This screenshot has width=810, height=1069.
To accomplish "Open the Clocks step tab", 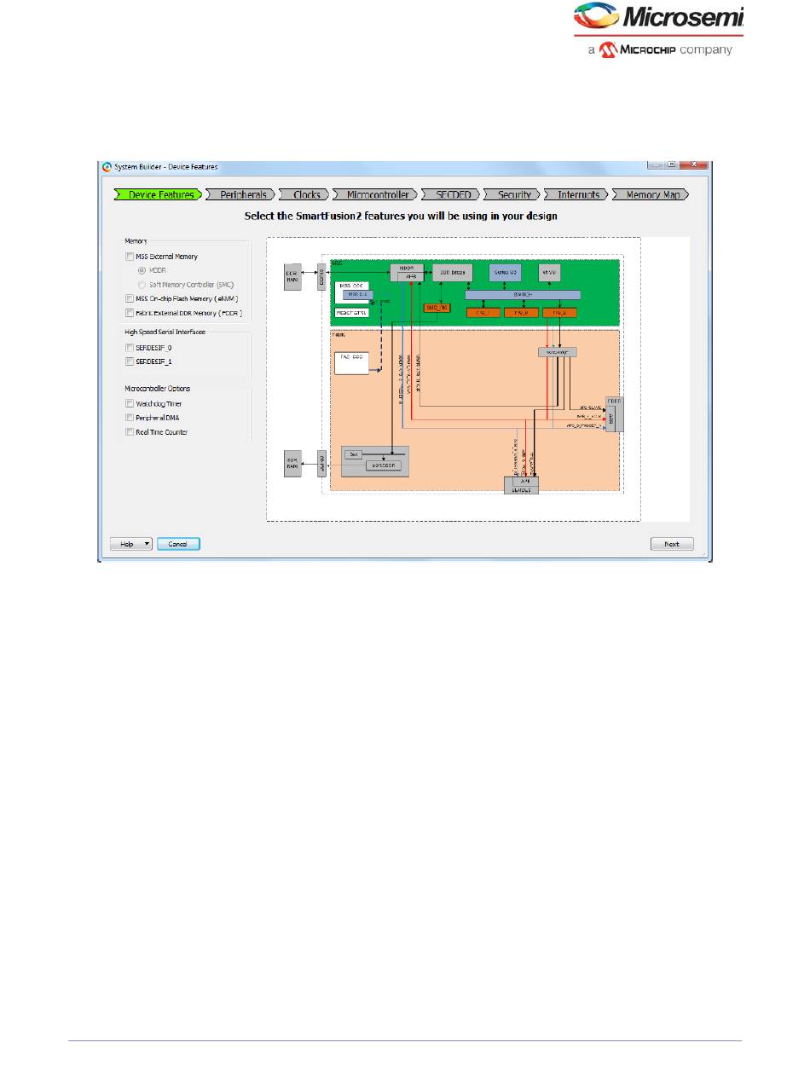I will (x=306, y=194).
